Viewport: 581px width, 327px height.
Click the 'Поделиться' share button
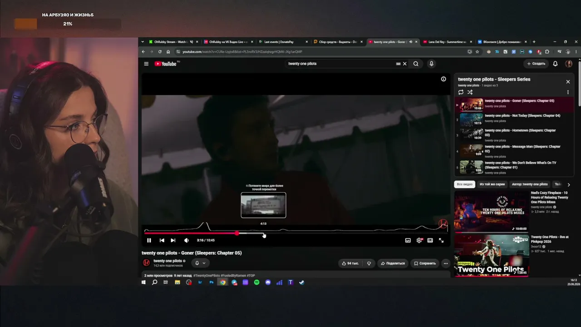click(x=393, y=263)
